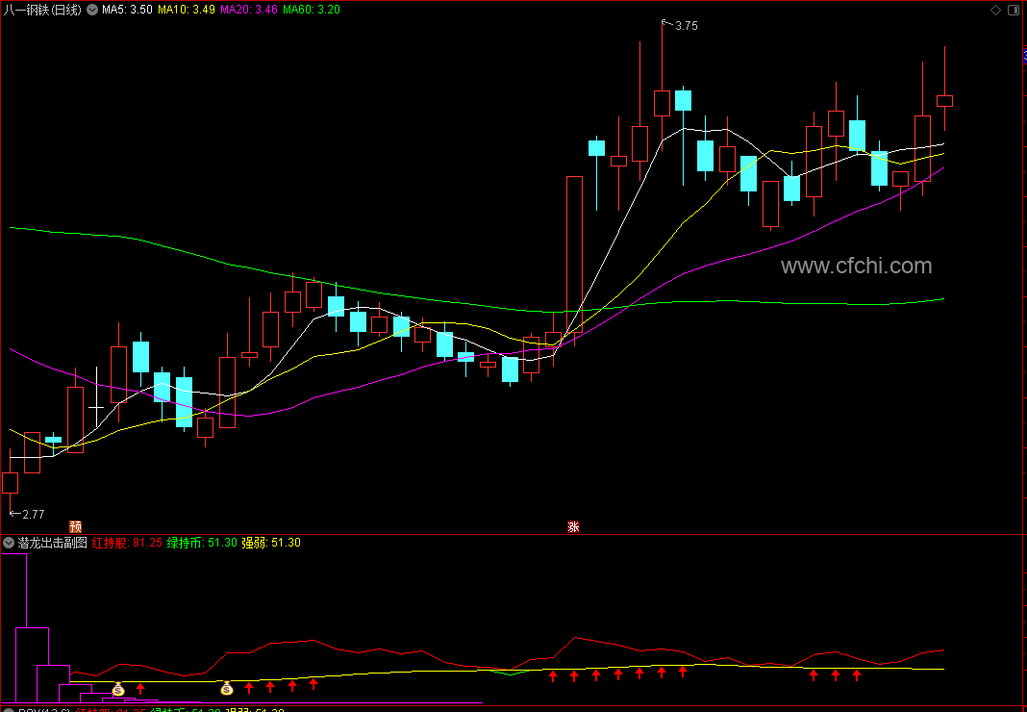The image size is (1027, 712).
Task: Click the 3.75 high price label
Action: [687, 26]
